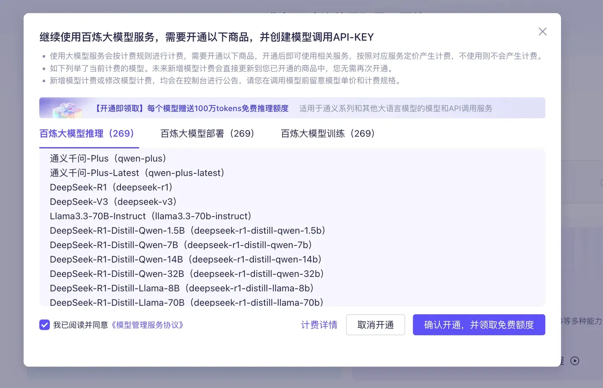This screenshot has width=603, height=388.
Task: View 计费详情 billing details
Action: click(x=319, y=325)
